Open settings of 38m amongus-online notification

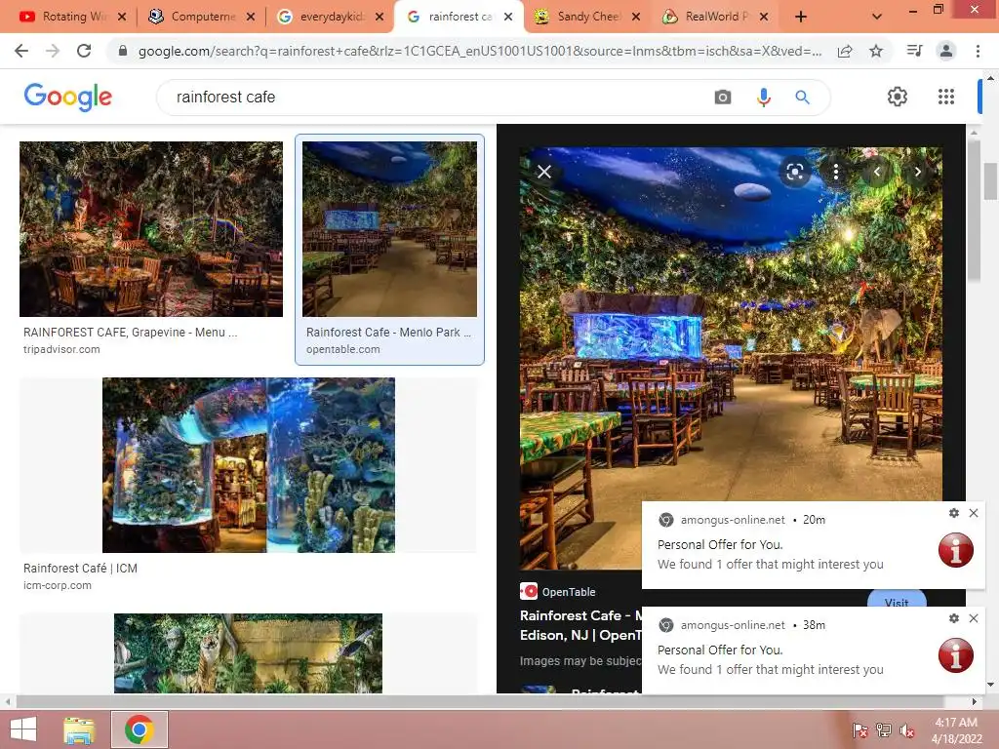(x=954, y=617)
